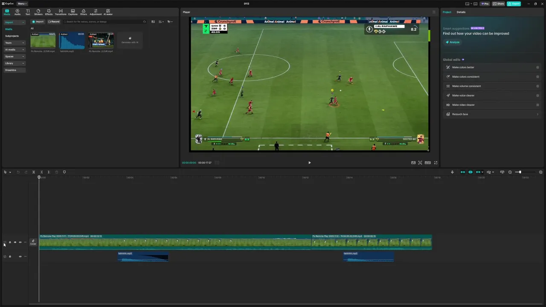Open the Text panel
The image size is (546, 307).
[x=28, y=12]
